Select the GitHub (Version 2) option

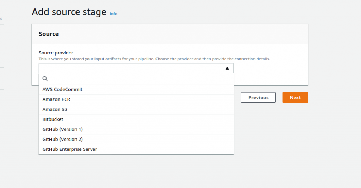tap(62, 139)
